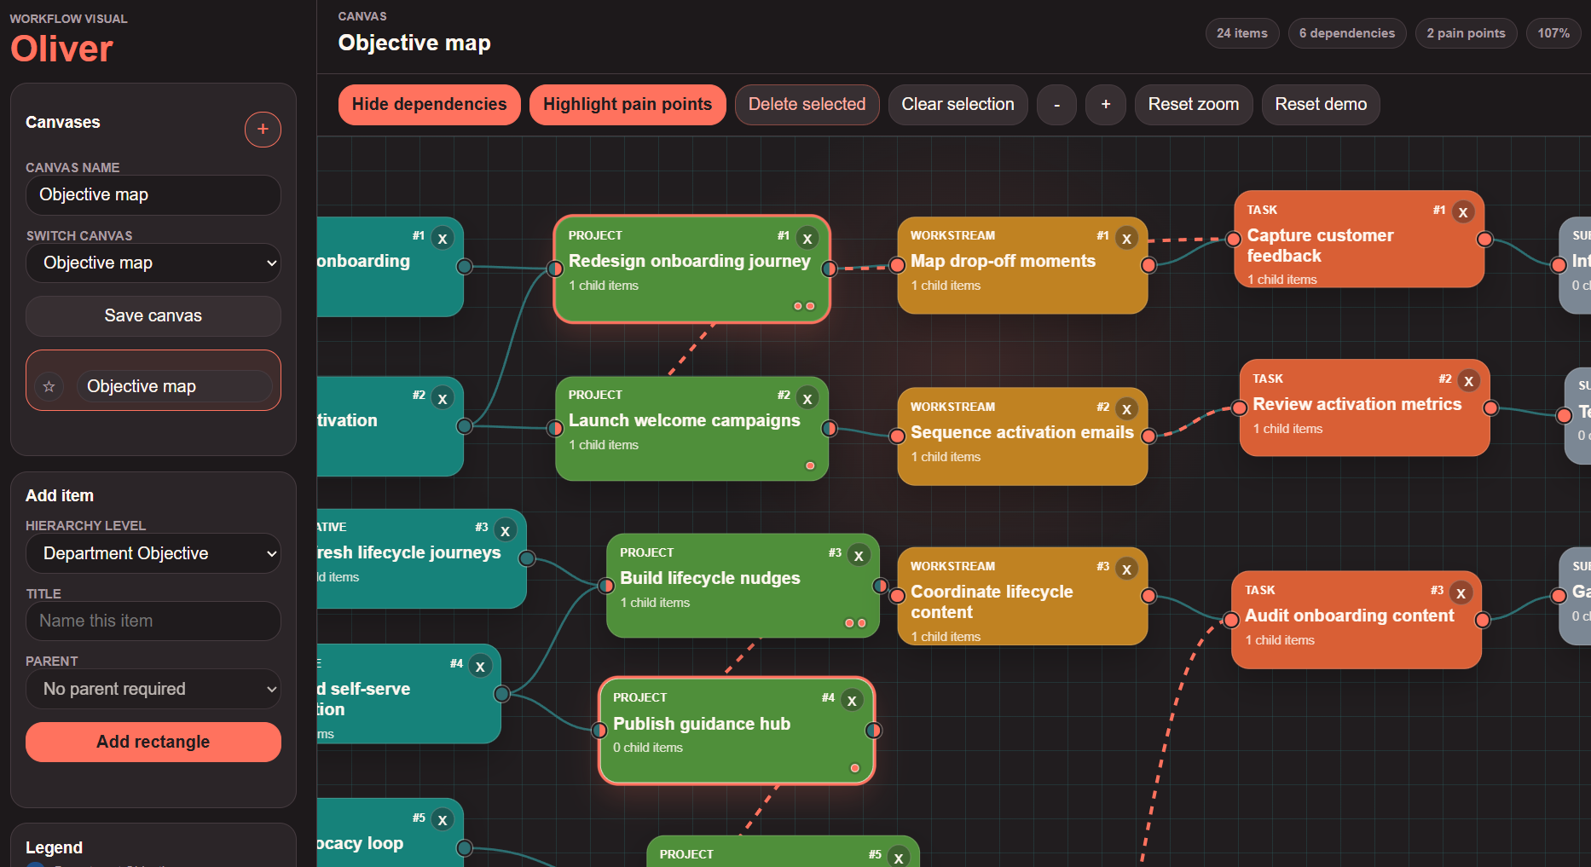Screen dimensions: 1591x867
Task: Click the 24 items badge
Action: 1242,33
